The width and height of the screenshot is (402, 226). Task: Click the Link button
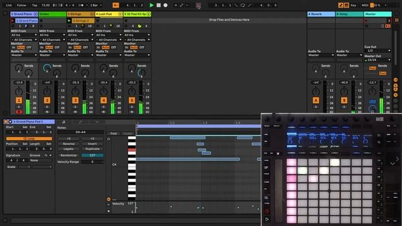point(9,5)
